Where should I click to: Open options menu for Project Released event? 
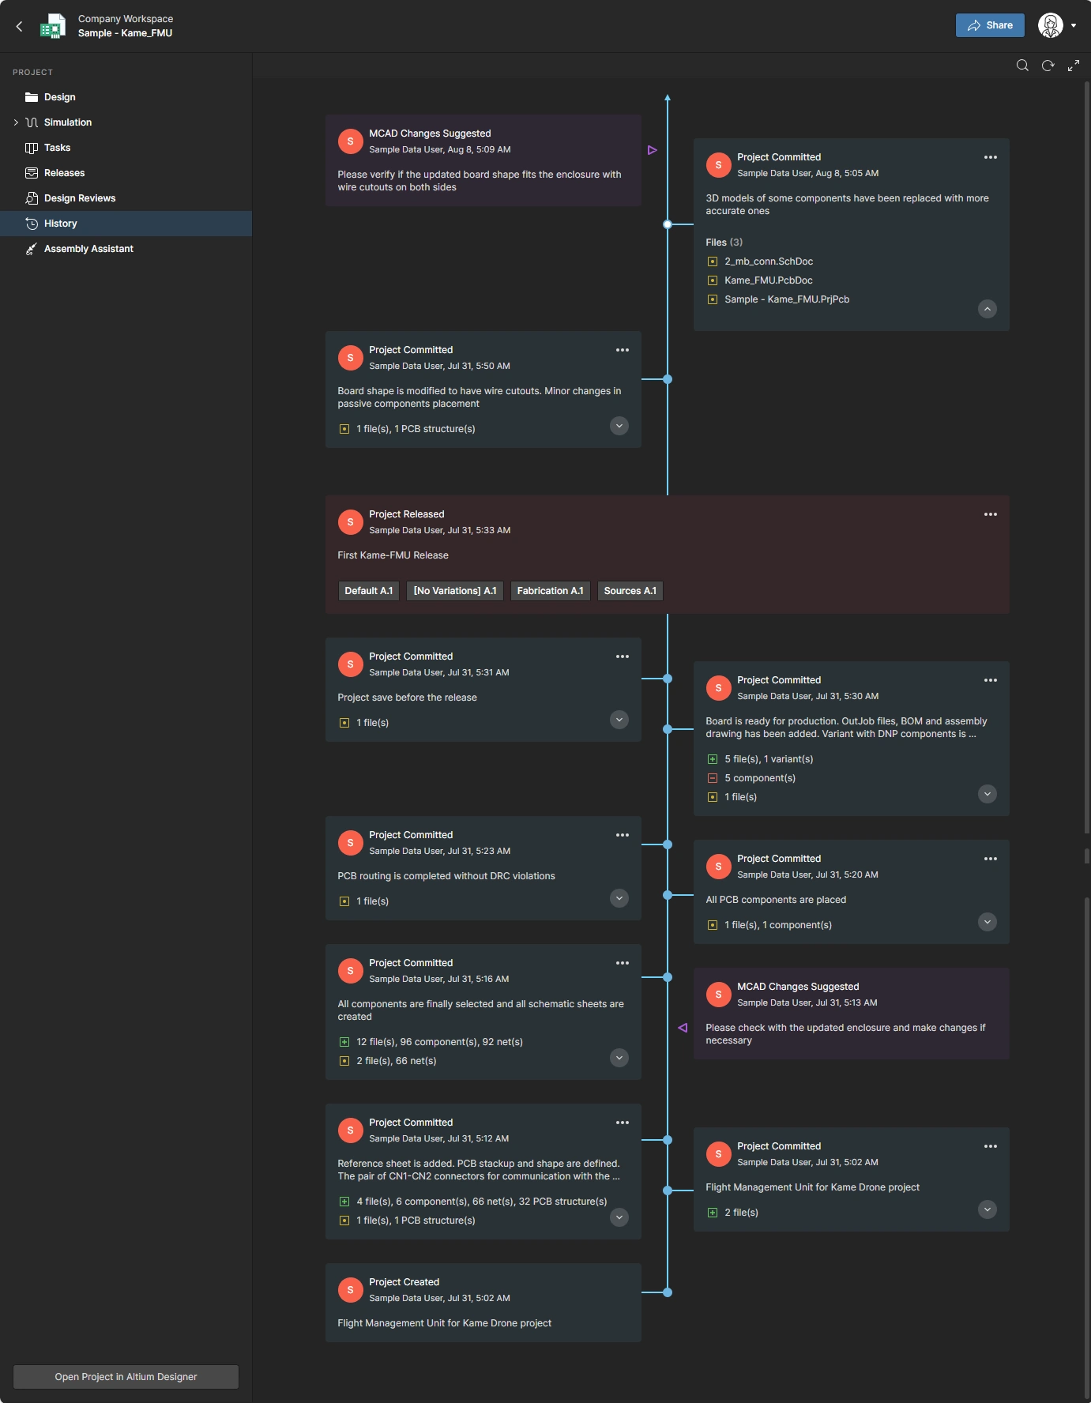pyautogui.click(x=990, y=514)
